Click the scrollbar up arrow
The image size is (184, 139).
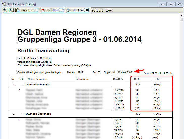181,15
